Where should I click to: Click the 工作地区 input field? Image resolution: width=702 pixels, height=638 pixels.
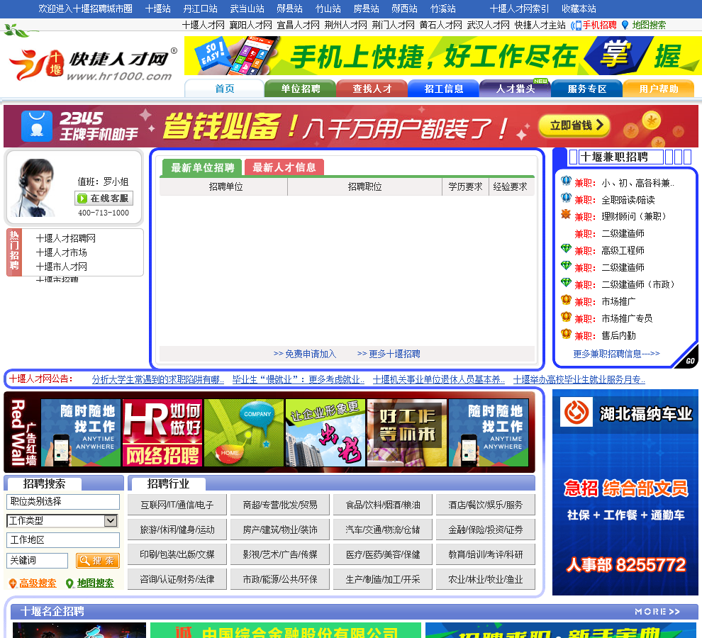[x=63, y=540]
